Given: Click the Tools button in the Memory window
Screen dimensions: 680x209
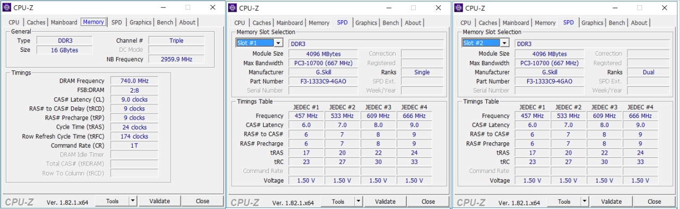Looking at the screenshot, I should click(112, 201).
